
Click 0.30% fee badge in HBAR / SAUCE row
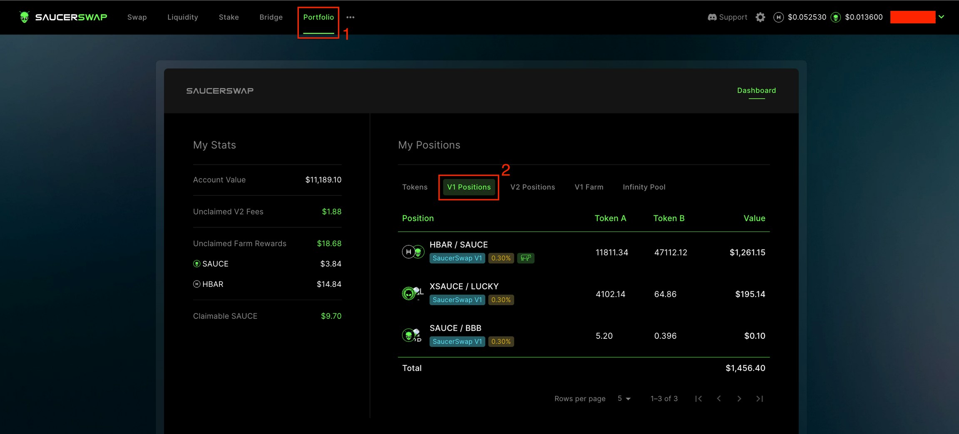point(501,258)
